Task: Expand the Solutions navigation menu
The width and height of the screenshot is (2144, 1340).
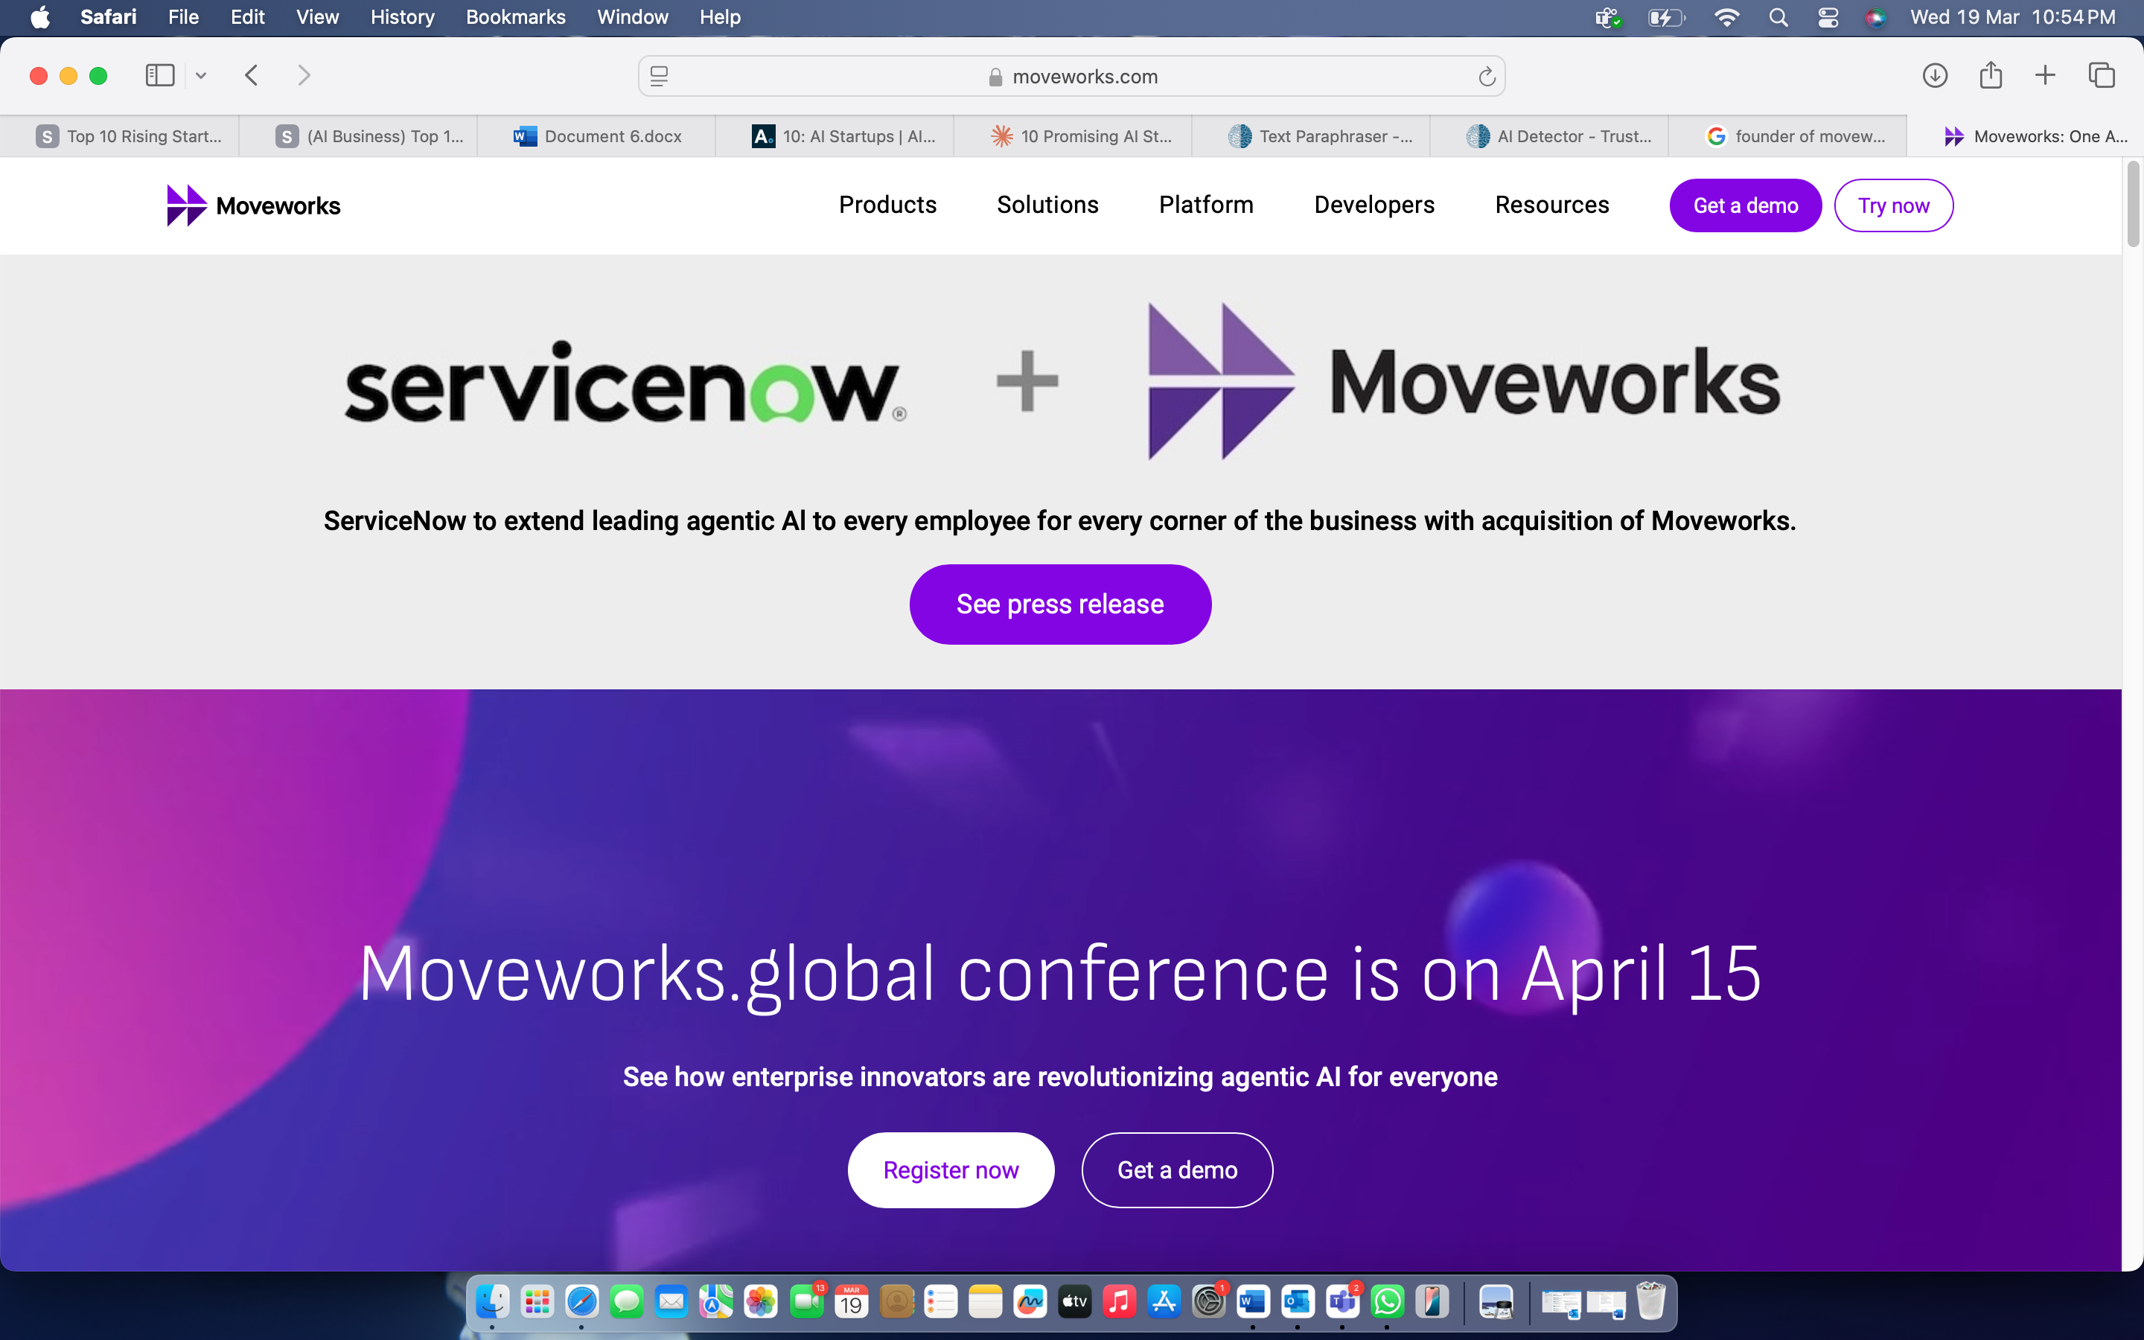Action: [x=1047, y=205]
